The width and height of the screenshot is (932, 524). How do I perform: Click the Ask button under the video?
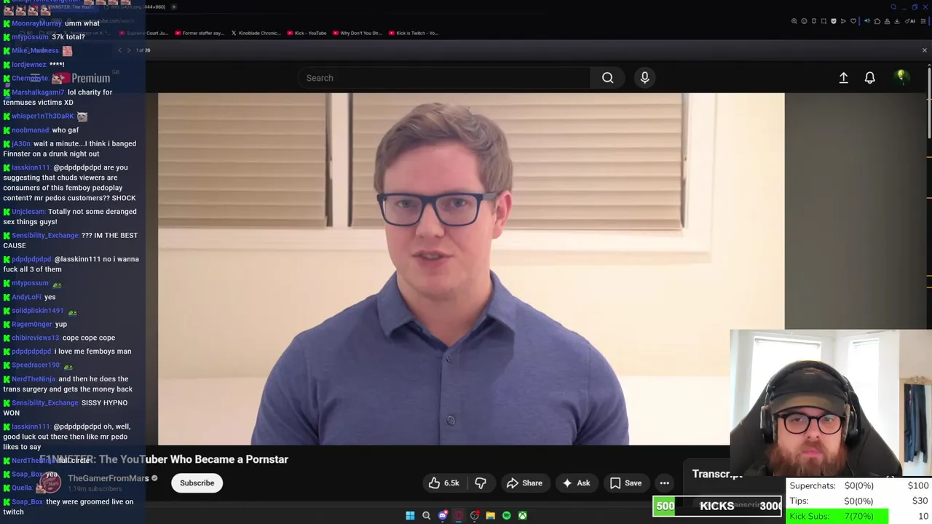coord(576,483)
